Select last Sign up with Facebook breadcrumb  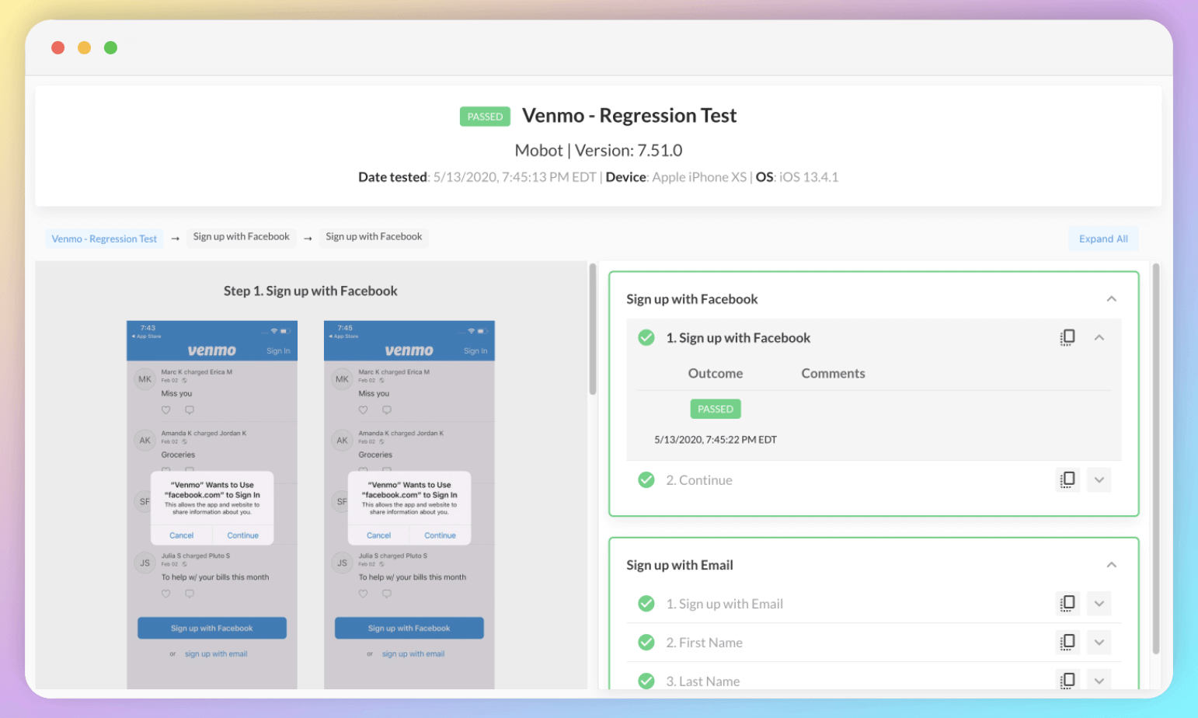point(374,236)
